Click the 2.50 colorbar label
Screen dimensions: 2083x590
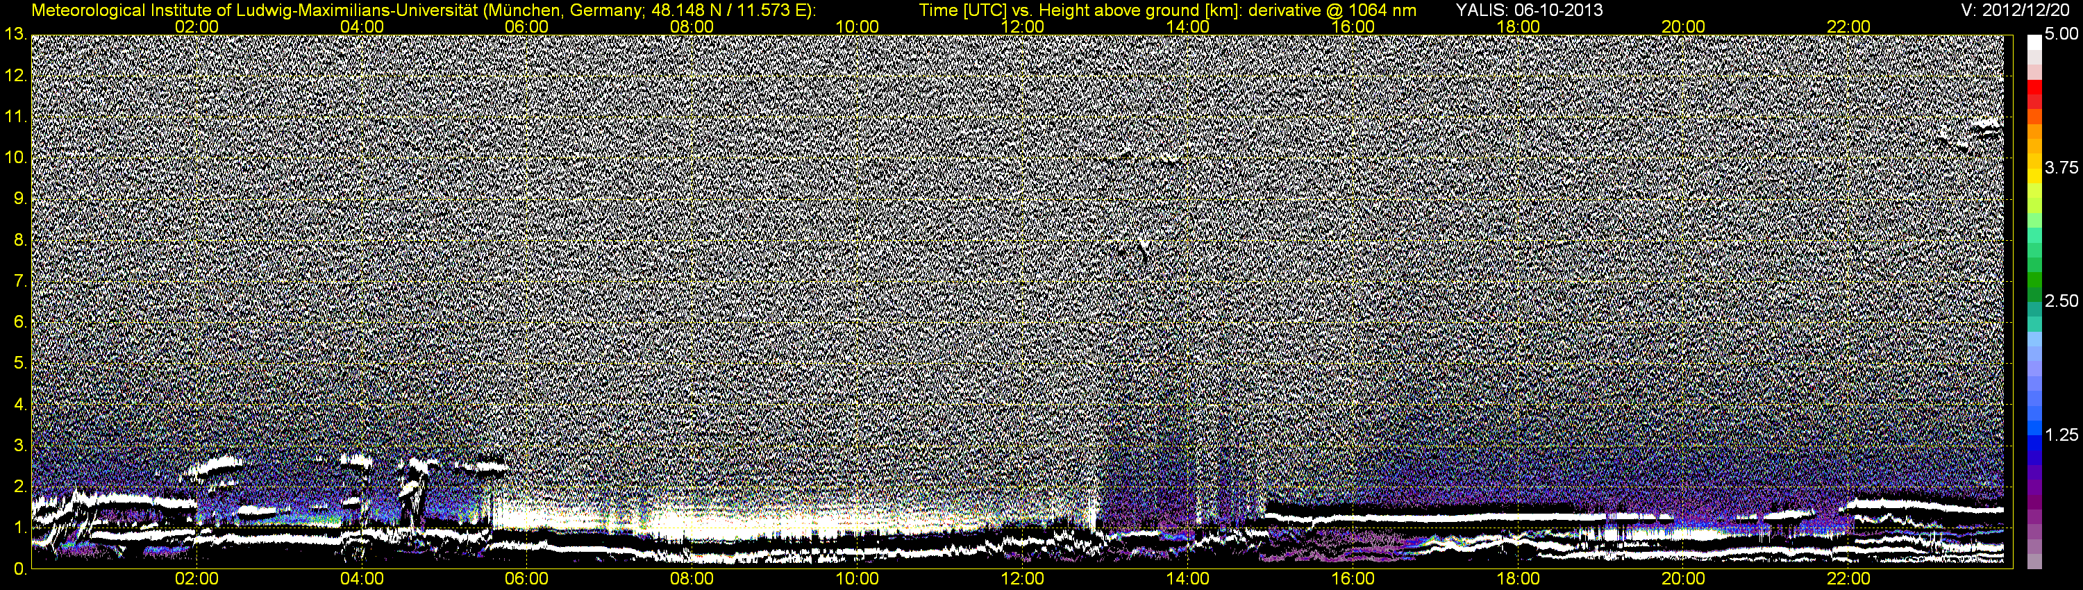click(x=2060, y=301)
